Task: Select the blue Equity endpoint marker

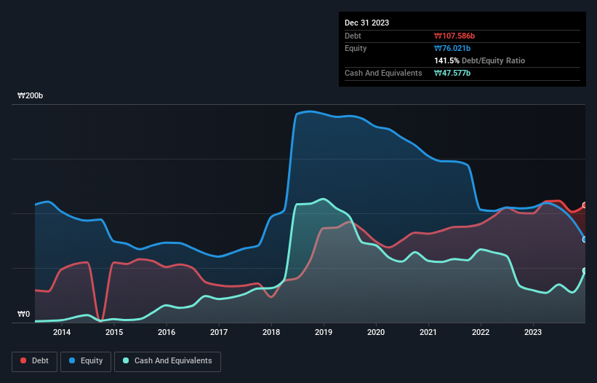Action: 585,240
